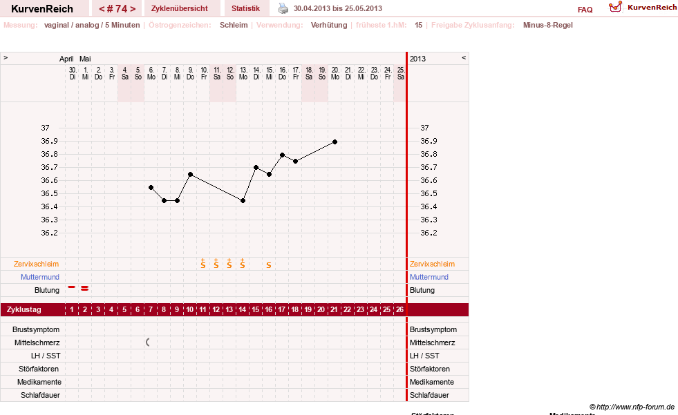Click the Minus-8-Regel value
This screenshot has width=678, height=415.
(548, 25)
